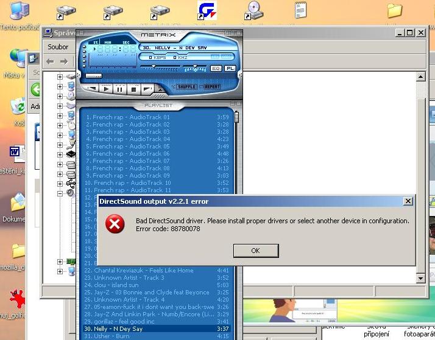
Task: Click the Winamp balance slider handle
Action: pos(195,66)
